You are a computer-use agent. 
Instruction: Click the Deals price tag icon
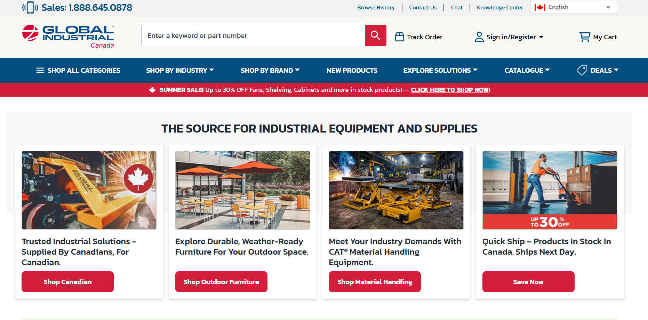tap(582, 70)
